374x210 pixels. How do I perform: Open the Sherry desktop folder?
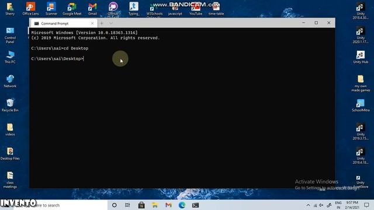[x=10, y=9]
